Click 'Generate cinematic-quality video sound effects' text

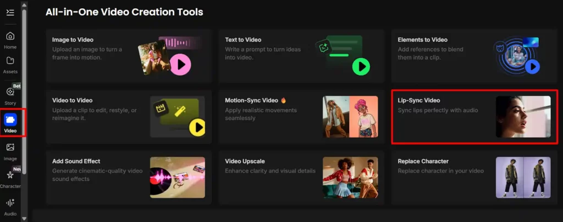pos(97,175)
